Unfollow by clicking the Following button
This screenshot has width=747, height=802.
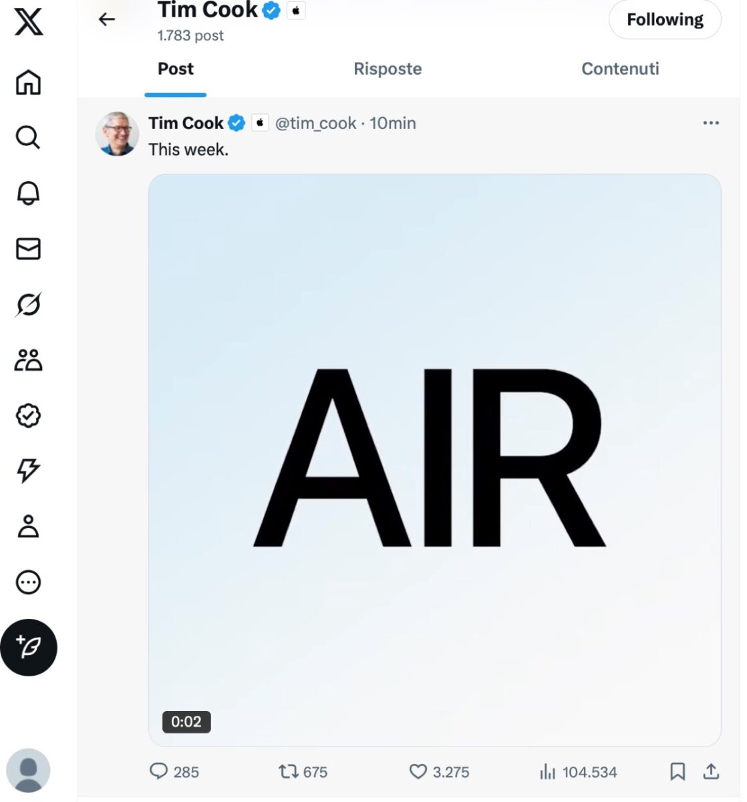coord(664,19)
